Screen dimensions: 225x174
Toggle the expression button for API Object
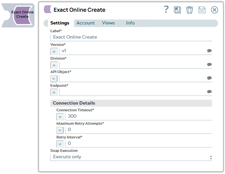pos(54,79)
